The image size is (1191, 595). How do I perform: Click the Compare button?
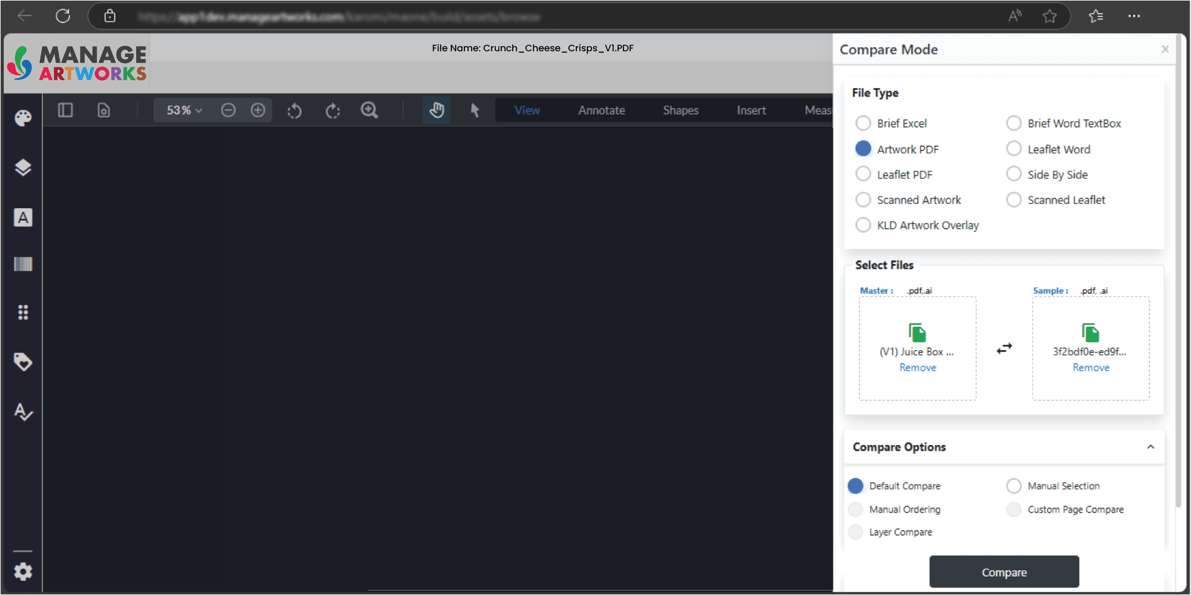[x=1004, y=572]
